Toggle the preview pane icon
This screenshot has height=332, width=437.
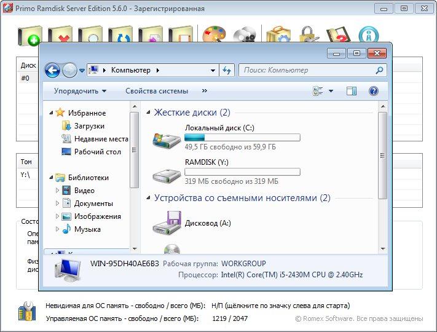coord(352,91)
